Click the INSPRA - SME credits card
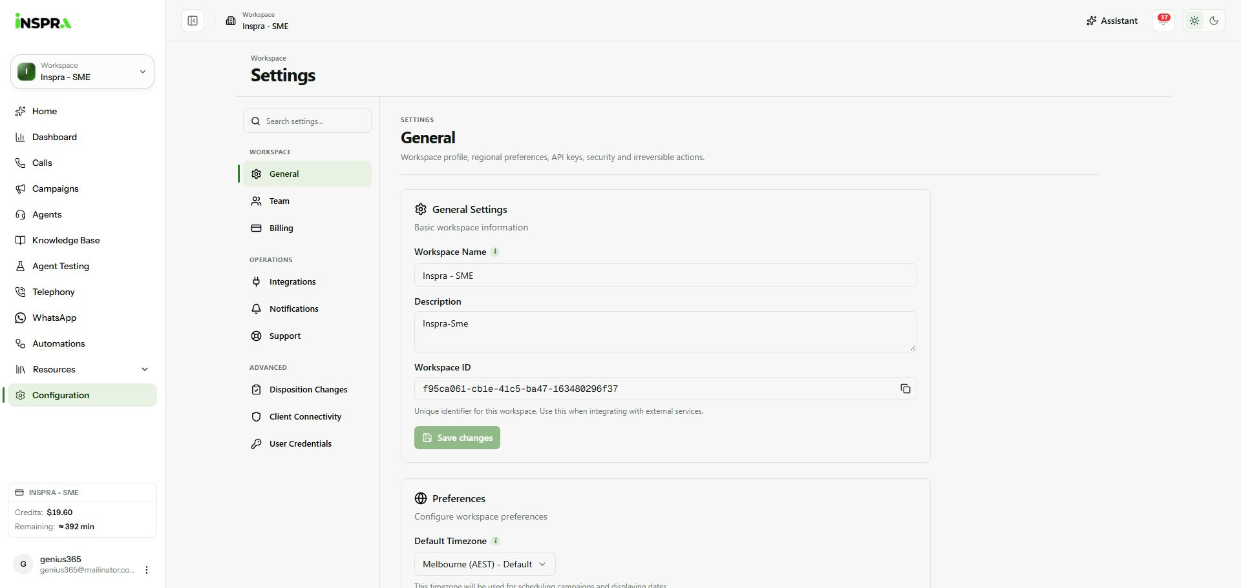1241x588 pixels. [x=82, y=510]
